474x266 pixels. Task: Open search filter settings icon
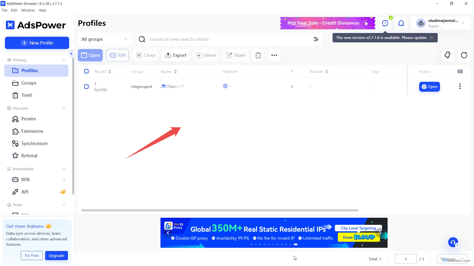316,39
